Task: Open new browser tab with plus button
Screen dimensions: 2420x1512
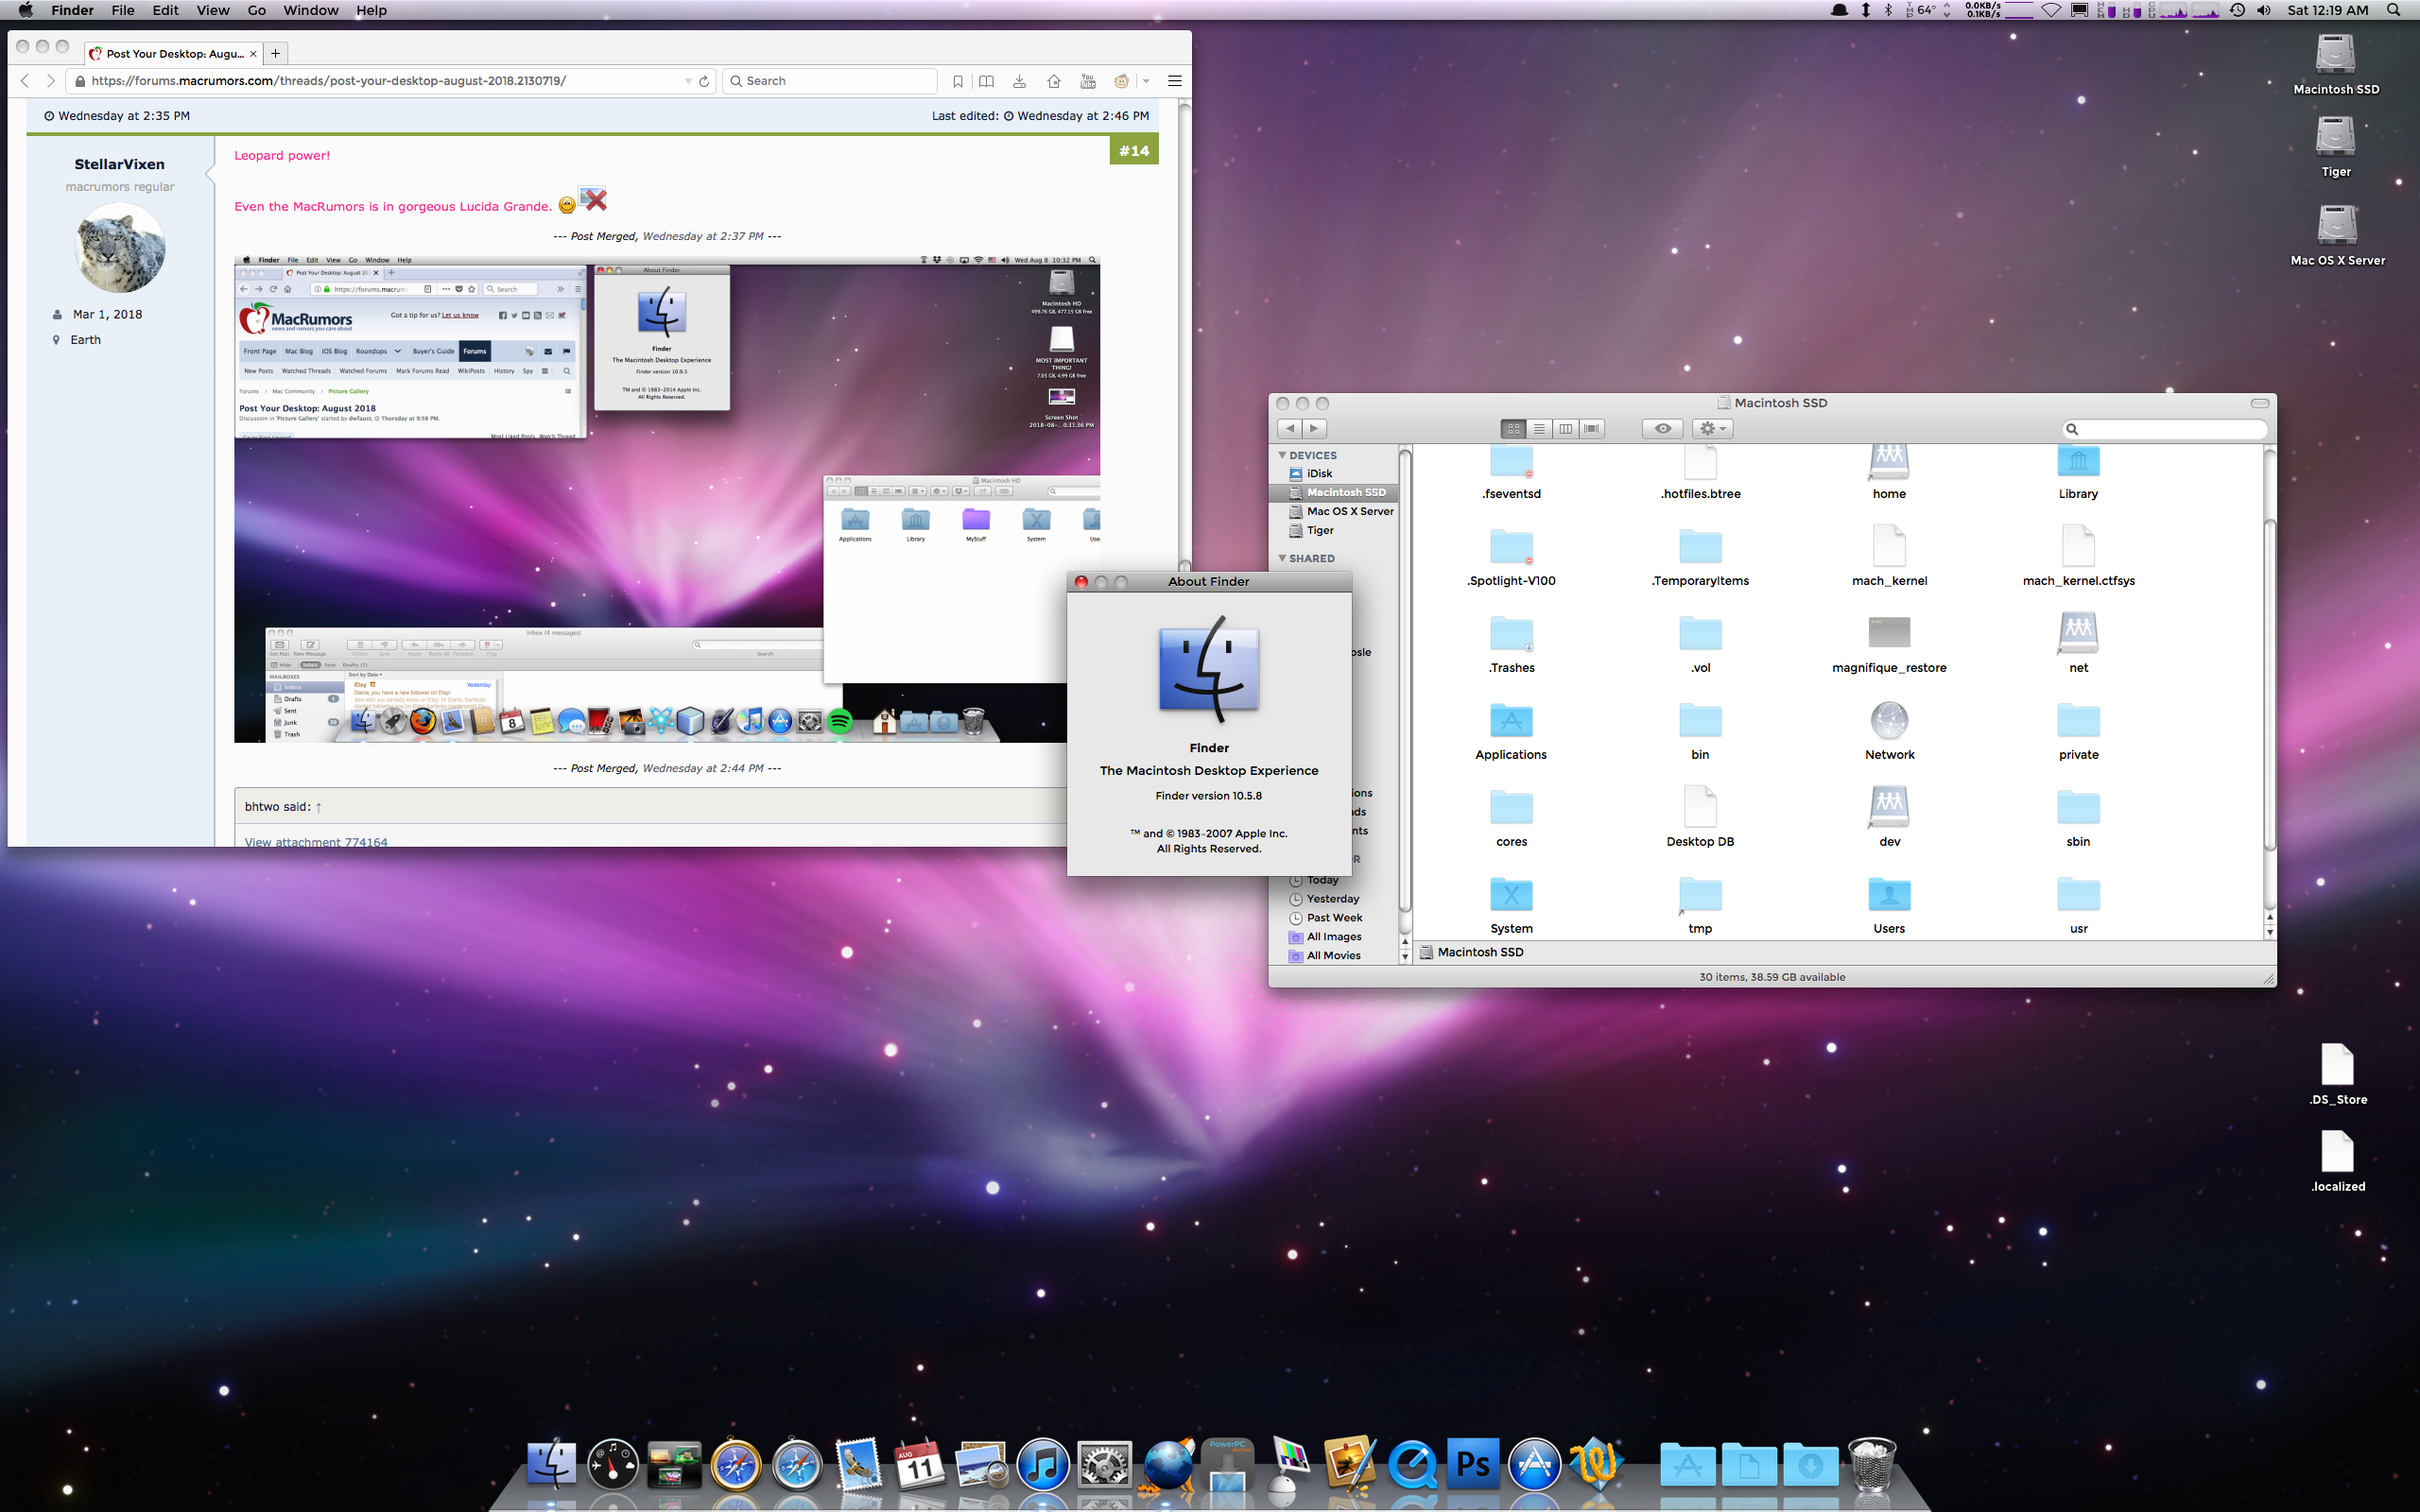Action: coord(275,53)
